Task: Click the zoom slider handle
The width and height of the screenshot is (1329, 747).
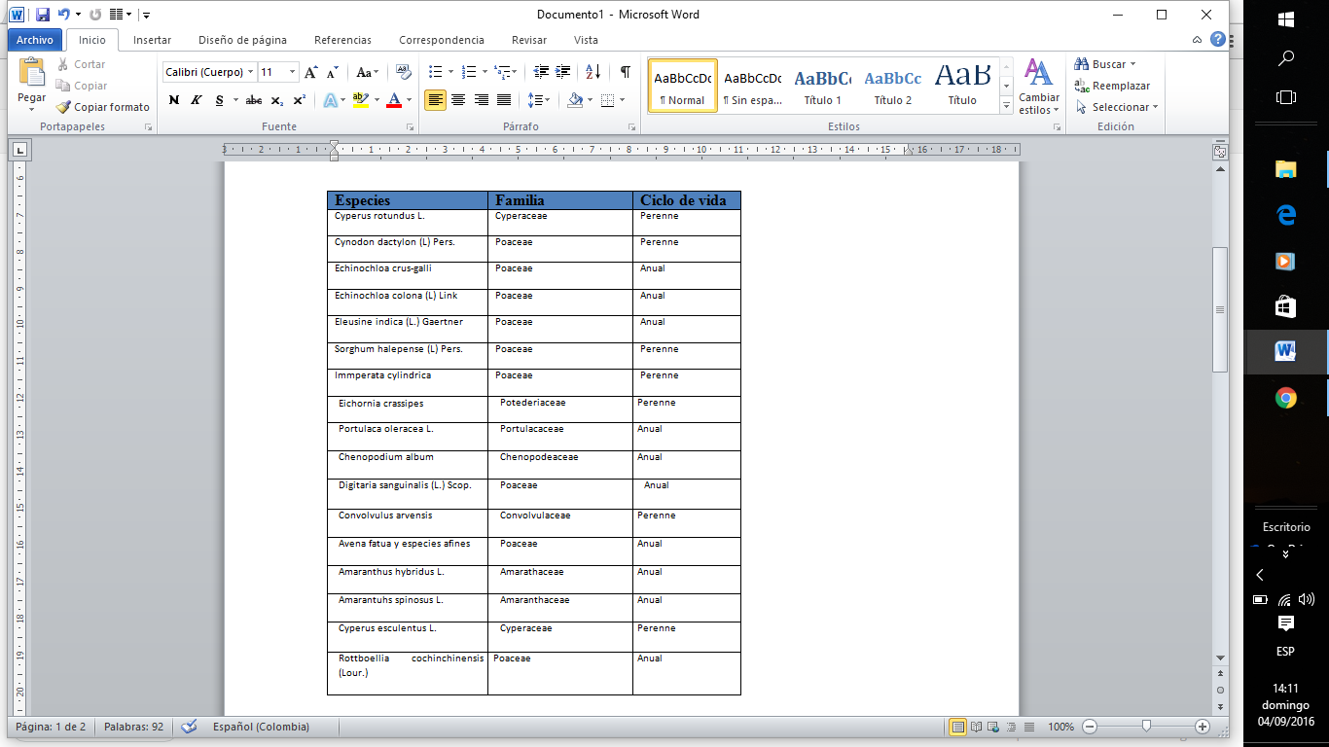Action: pos(1147,727)
